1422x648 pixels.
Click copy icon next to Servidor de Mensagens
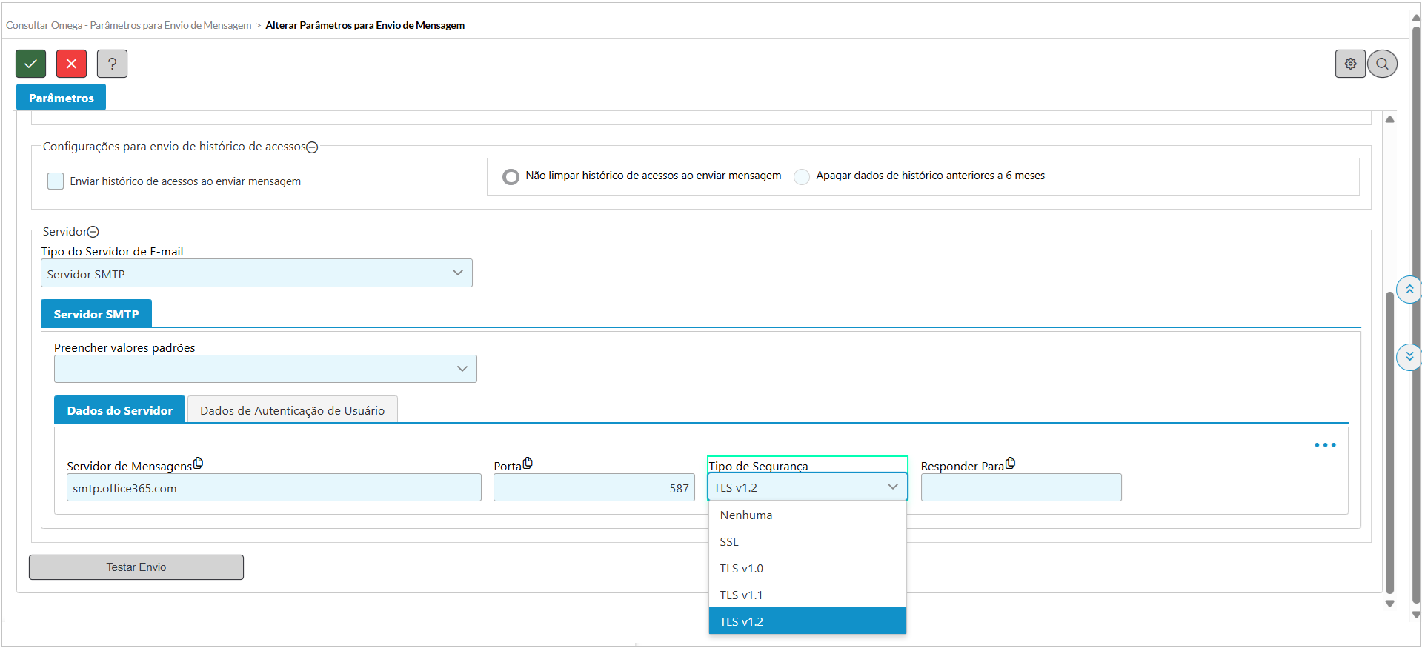(x=198, y=464)
